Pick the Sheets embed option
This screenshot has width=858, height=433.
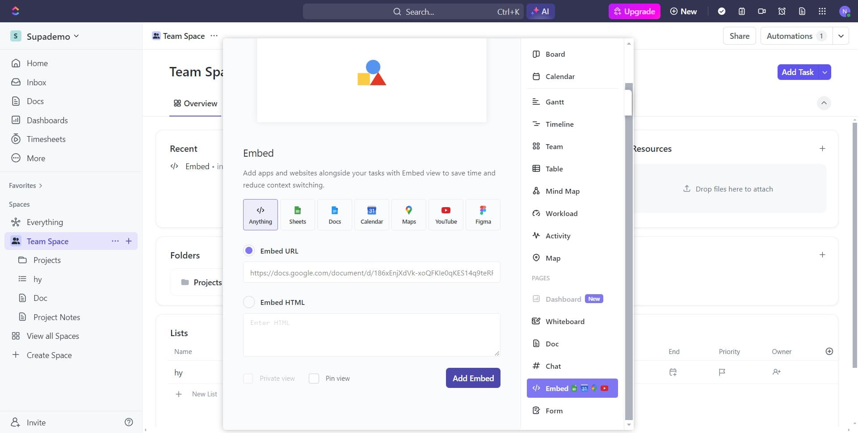(297, 215)
